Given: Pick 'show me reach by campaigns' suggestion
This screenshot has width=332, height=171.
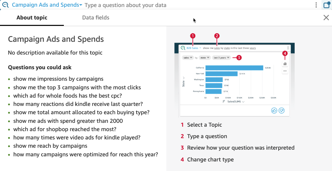Looking at the screenshot, I should (50, 146).
